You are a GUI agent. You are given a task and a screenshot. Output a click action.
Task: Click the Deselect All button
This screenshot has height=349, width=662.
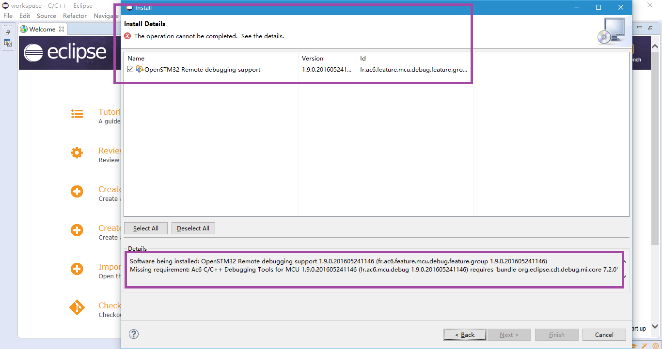pyautogui.click(x=193, y=228)
